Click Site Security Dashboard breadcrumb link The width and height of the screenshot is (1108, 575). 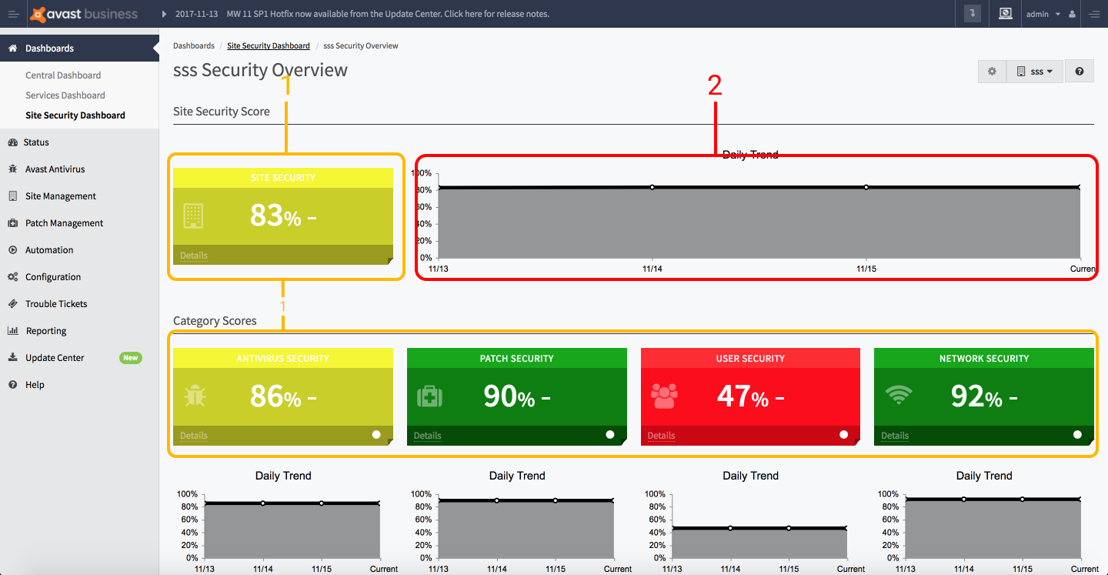(269, 46)
